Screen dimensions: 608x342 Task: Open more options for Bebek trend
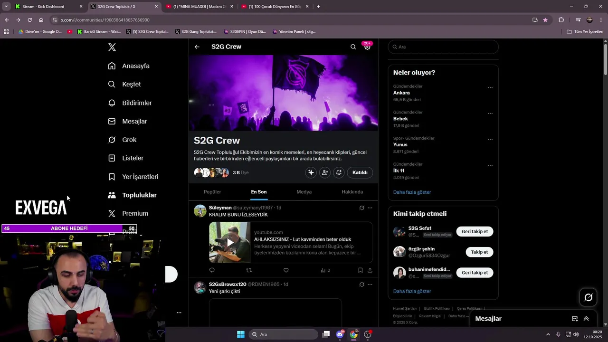pos(490,114)
